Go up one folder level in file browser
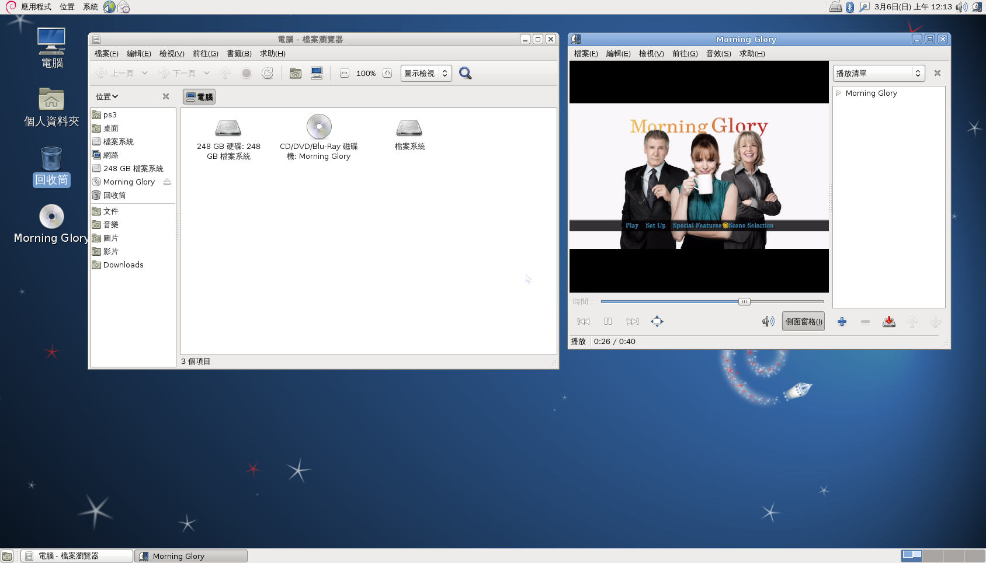This screenshot has height=563, width=986. (x=225, y=73)
